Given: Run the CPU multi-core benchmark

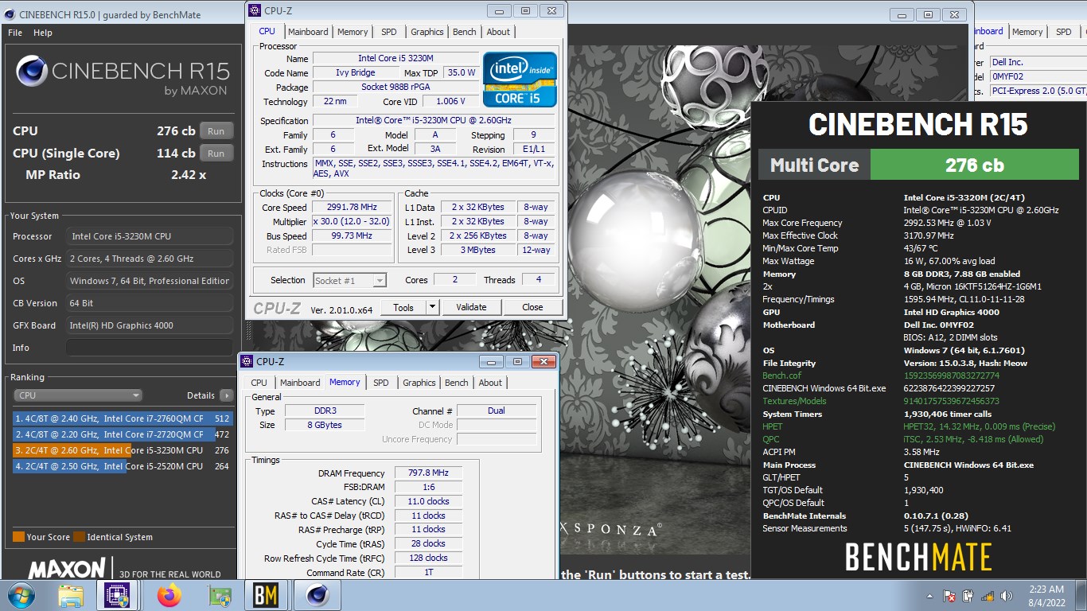Looking at the screenshot, I should (x=216, y=131).
